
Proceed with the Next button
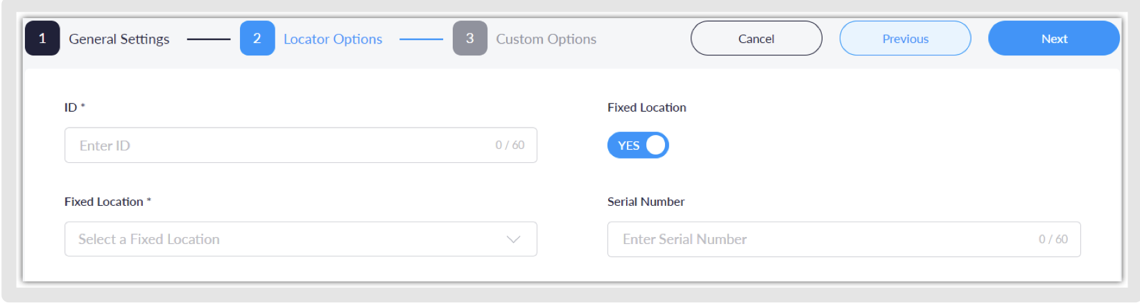pos(1053,39)
